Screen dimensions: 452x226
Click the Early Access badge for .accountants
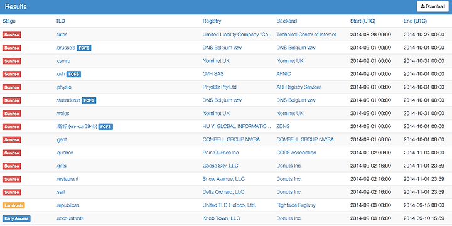pyautogui.click(x=16, y=218)
